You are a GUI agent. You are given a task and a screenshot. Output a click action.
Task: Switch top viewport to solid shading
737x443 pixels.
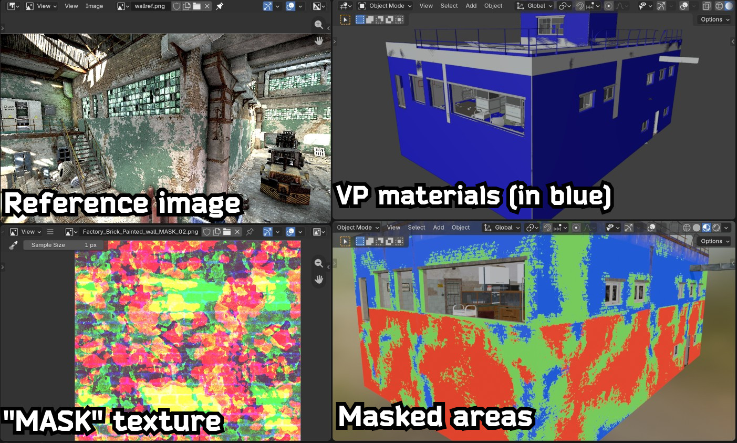click(729, 6)
